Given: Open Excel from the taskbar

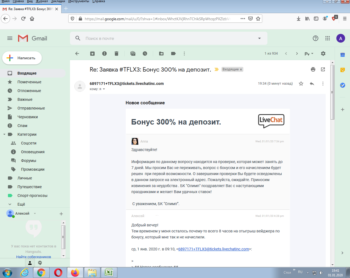Looking at the screenshot, I should pos(109,273).
